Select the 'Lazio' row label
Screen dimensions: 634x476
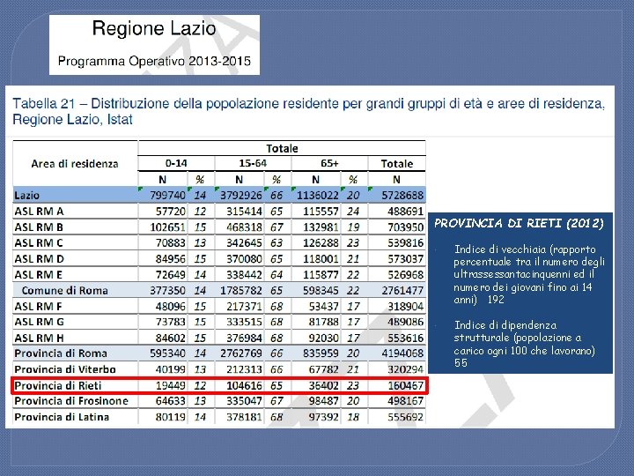[26, 196]
